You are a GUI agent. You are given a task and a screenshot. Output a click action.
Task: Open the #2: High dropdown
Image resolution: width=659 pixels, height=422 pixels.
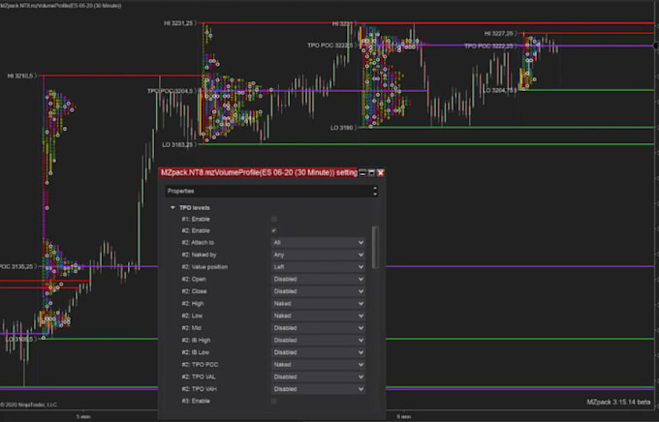[318, 304]
